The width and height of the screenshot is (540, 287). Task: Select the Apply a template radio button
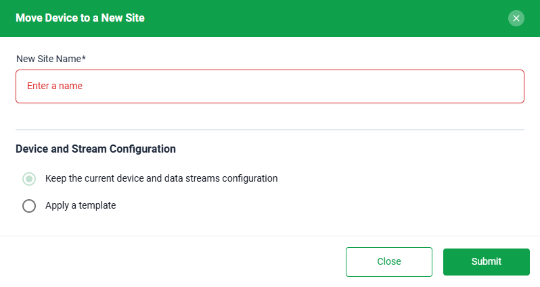coord(29,206)
